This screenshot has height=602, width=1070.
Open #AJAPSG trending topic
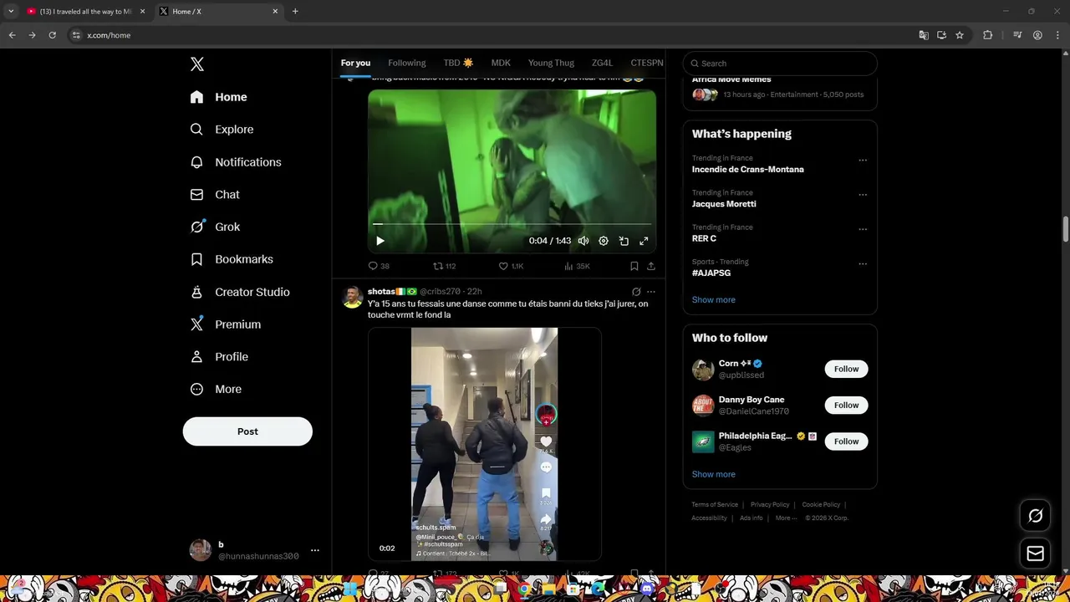[x=711, y=273]
